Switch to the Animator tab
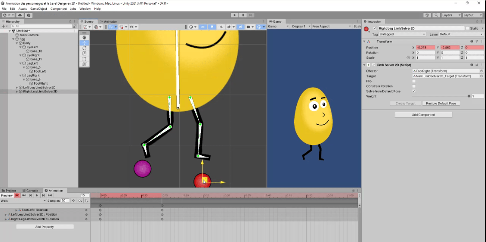Screen dimensions: 486x242 [x=108, y=21]
